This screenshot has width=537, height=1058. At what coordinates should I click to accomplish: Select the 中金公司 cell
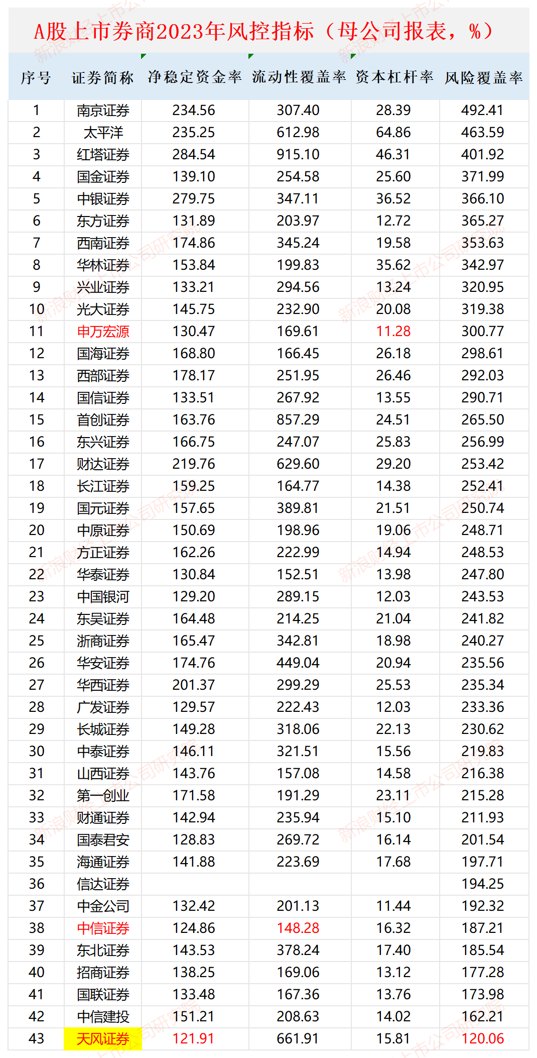103,906
